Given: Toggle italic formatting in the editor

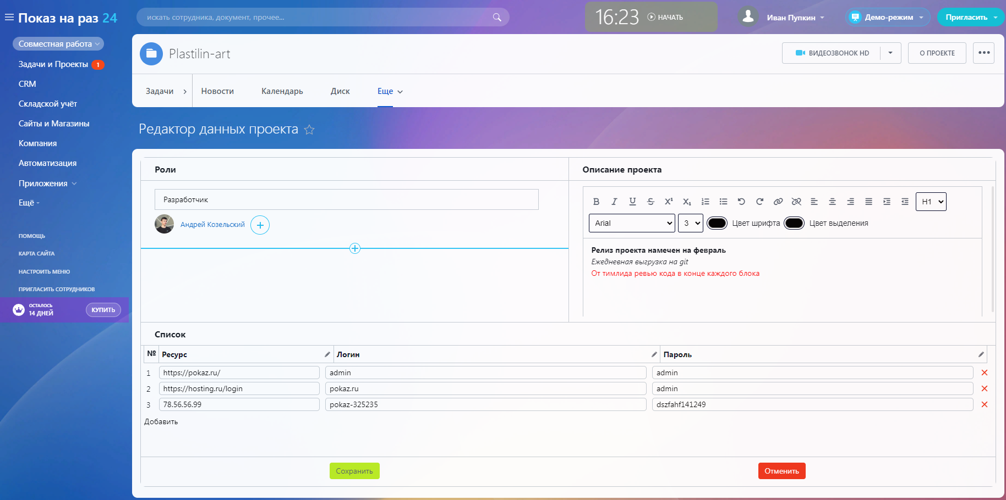Looking at the screenshot, I should (x=614, y=202).
